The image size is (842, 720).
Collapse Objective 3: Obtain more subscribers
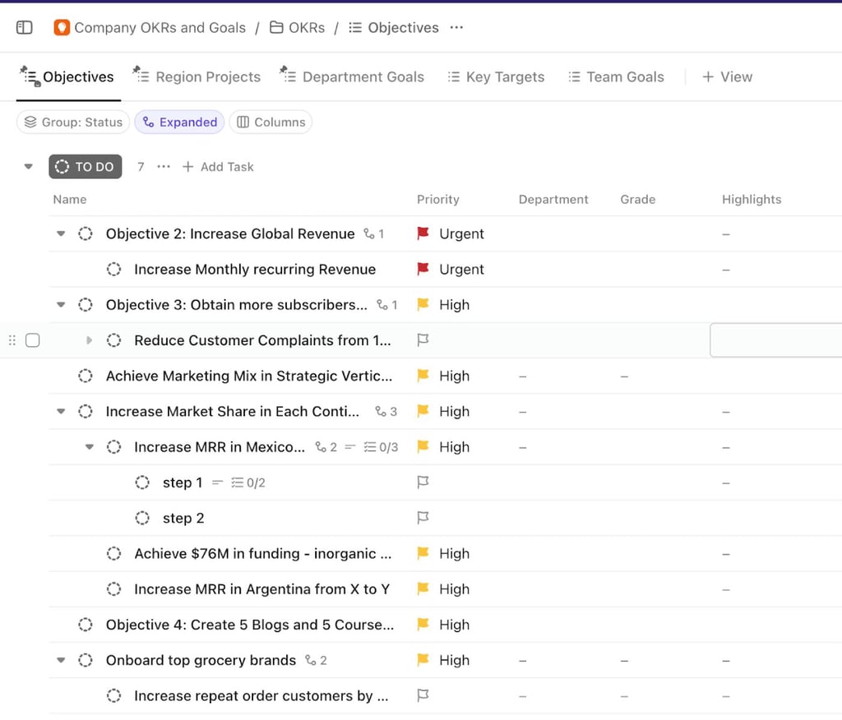pyautogui.click(x=61, y=304)
